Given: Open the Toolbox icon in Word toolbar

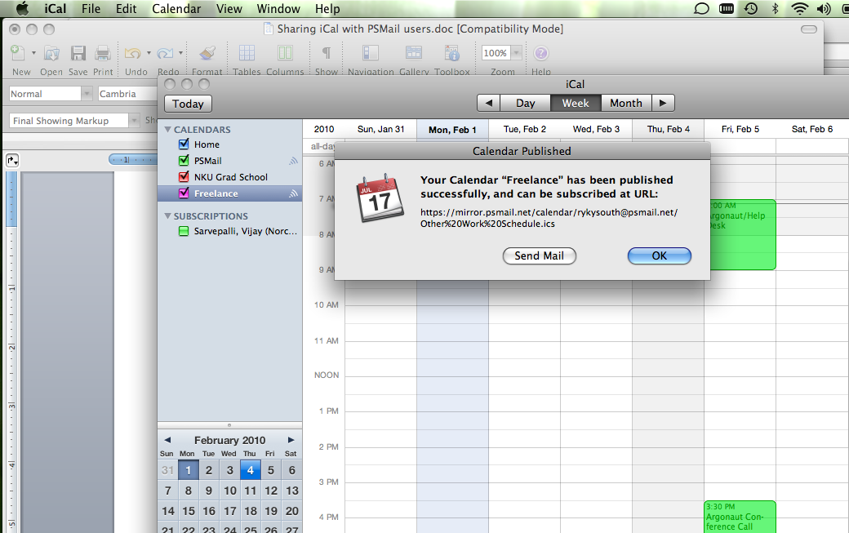Looking at the screenshot, I should [451, 53].
